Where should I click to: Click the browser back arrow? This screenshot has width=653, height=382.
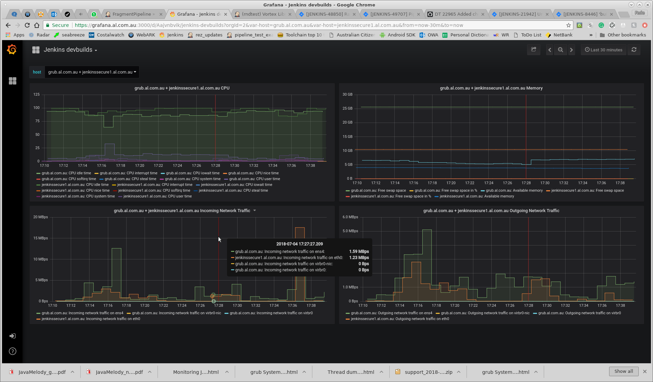coord(8,25)
